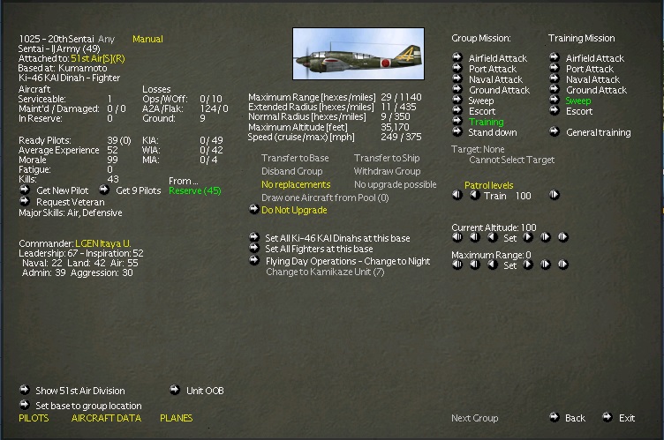The image size is (664, 440).
Task: Increase Maximum Range by smallest step
Action: pos(528,265)
